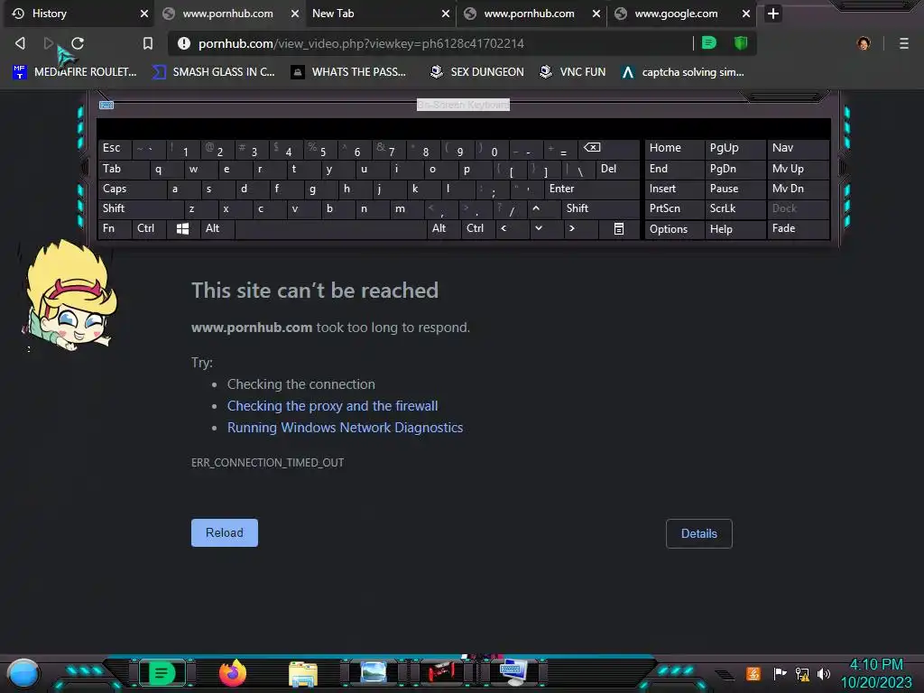The width and height of the screenshot is (924, 693).
Task: Open Running Windows Network Diagnostics link
Action: coord(345,428)
